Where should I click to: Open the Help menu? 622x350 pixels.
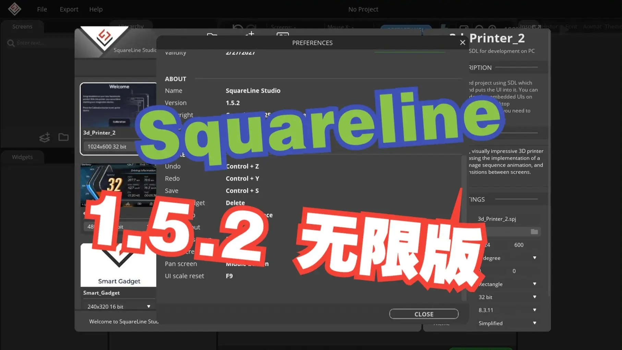[96, 9]
